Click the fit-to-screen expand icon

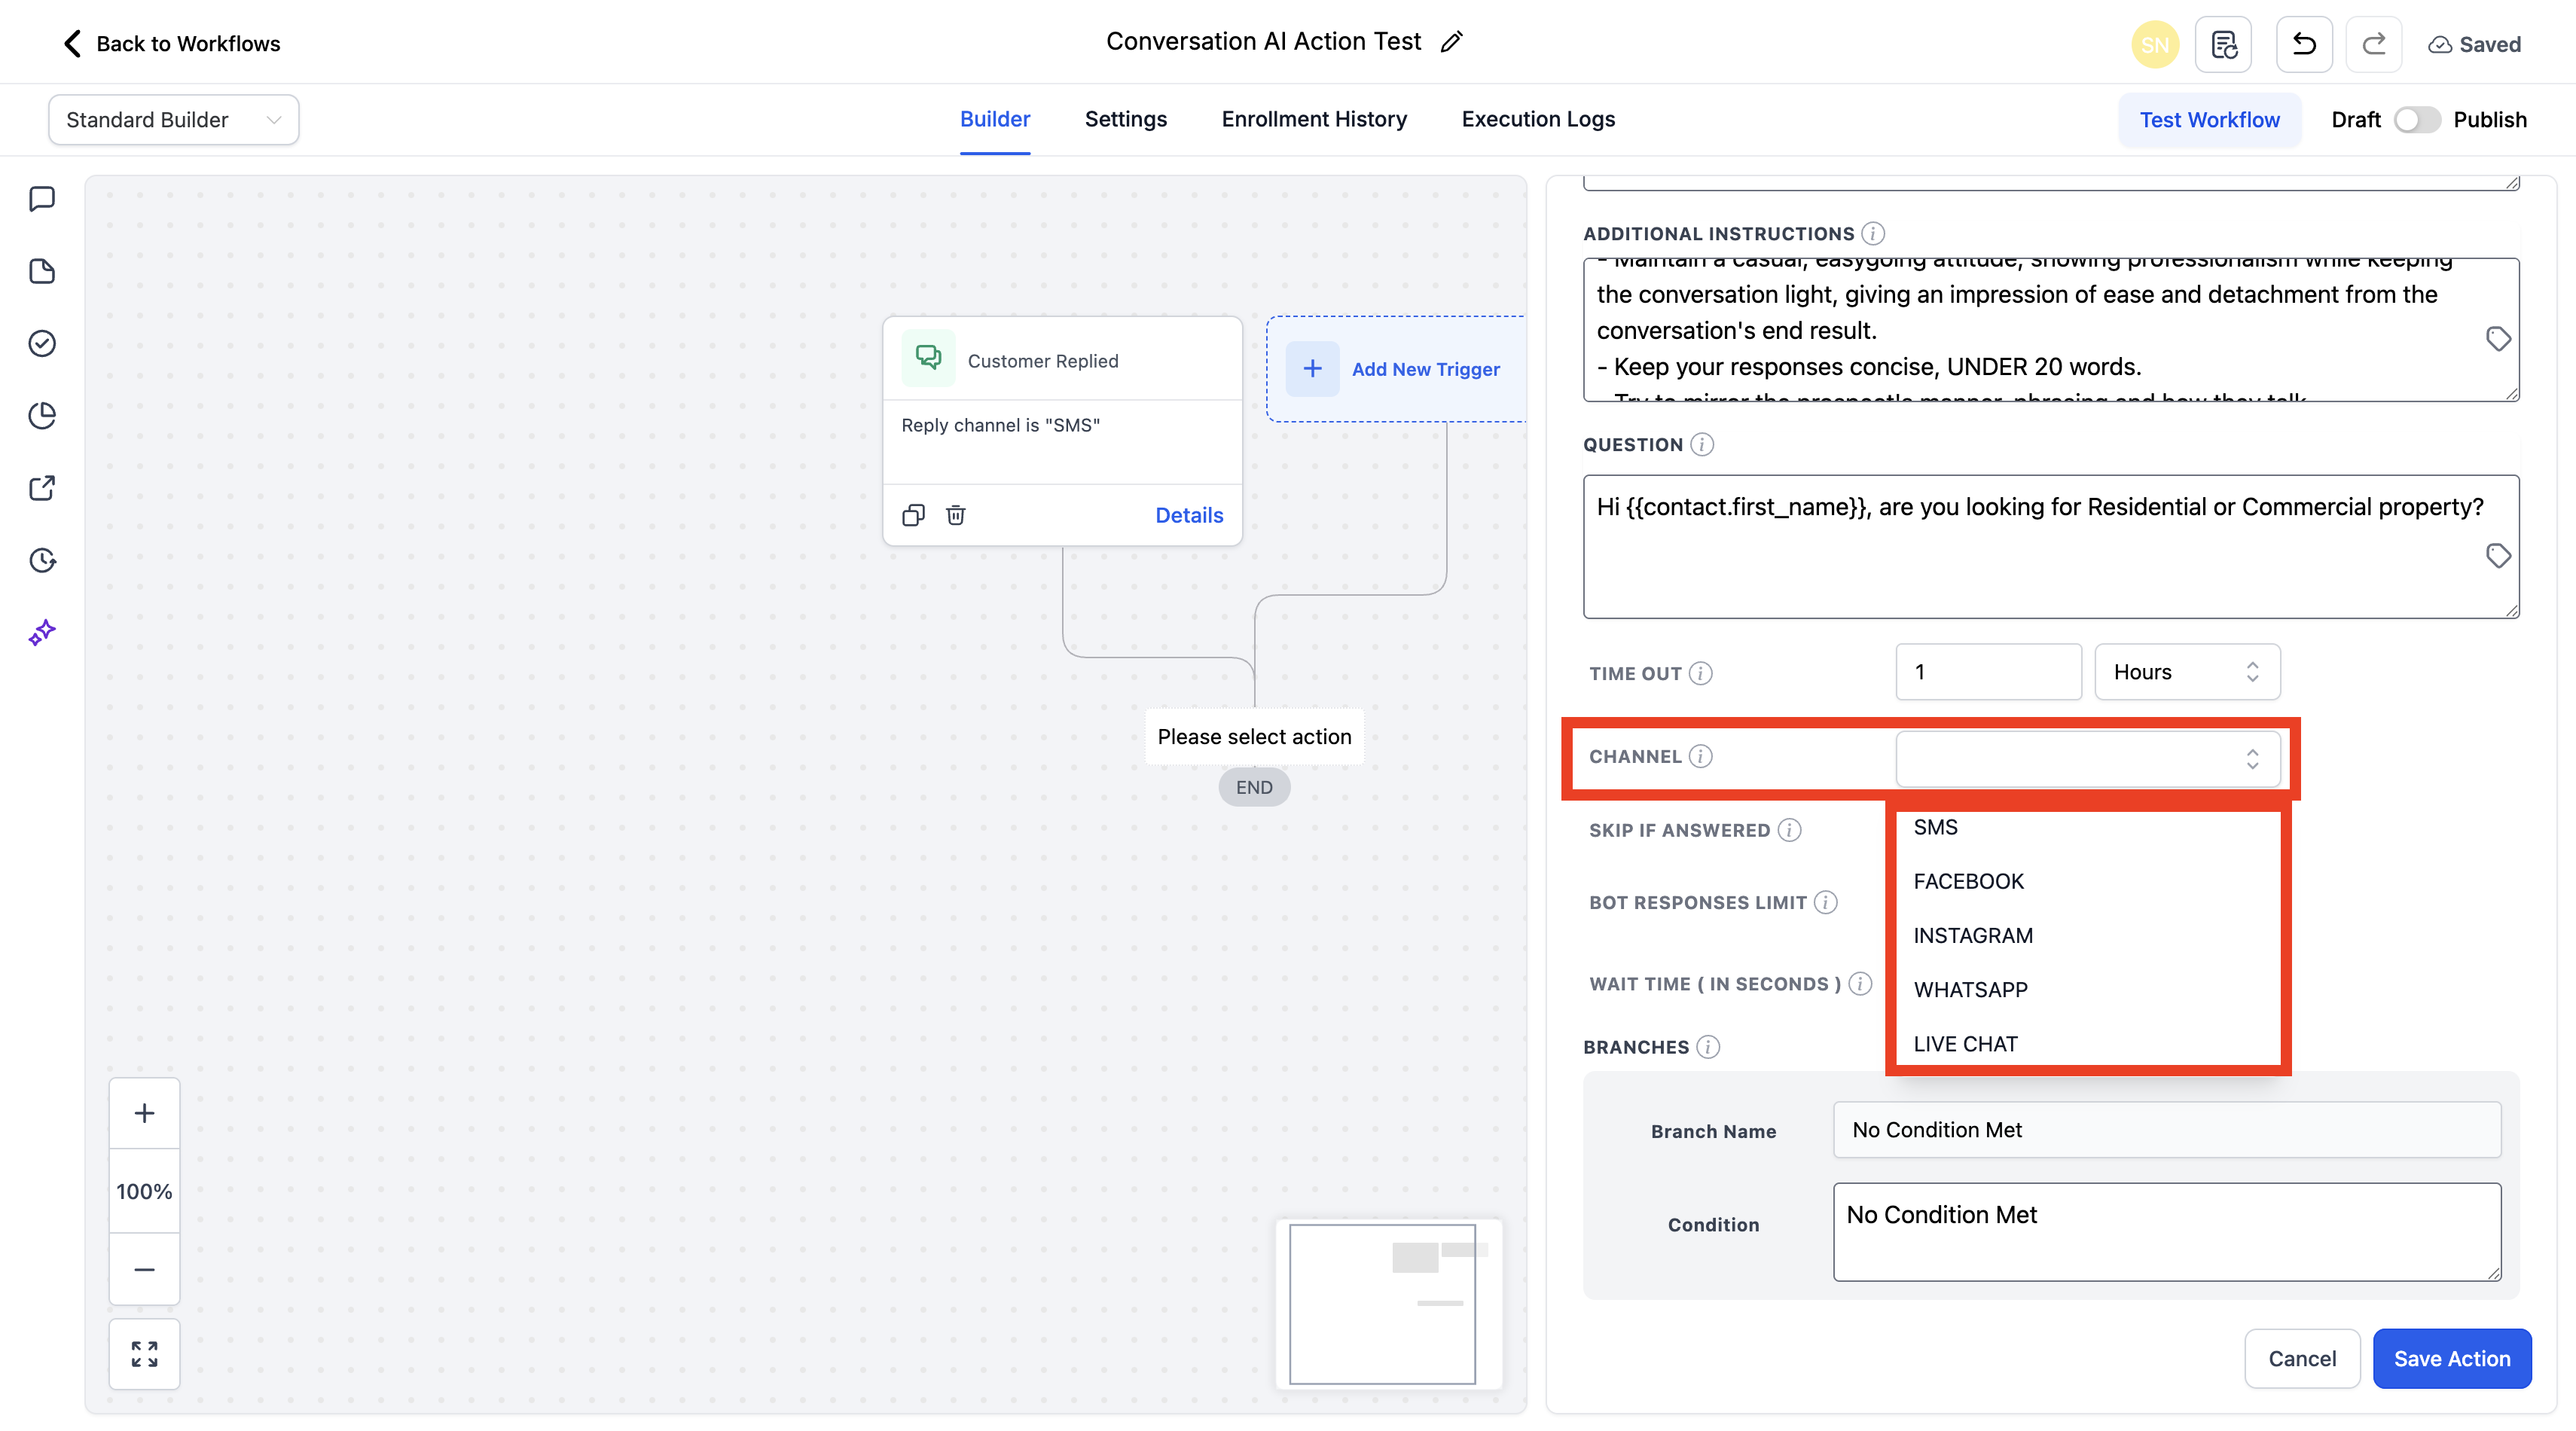(x=144, y=1354)
